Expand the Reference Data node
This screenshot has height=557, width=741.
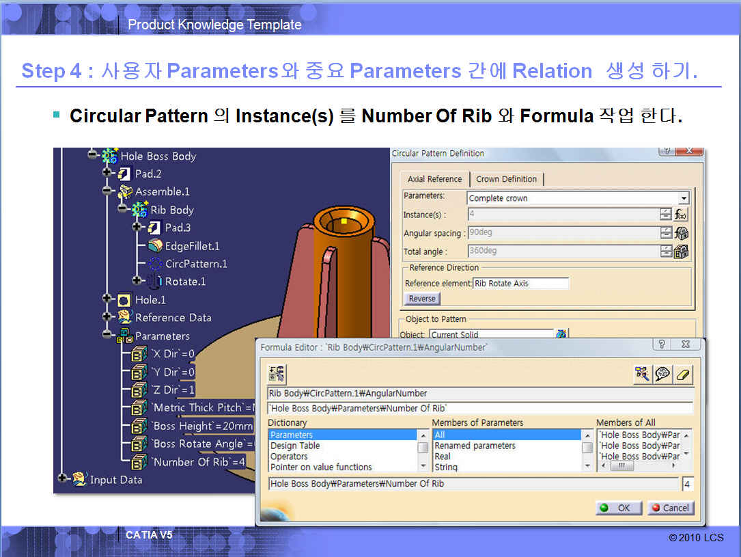coord(107,317)
